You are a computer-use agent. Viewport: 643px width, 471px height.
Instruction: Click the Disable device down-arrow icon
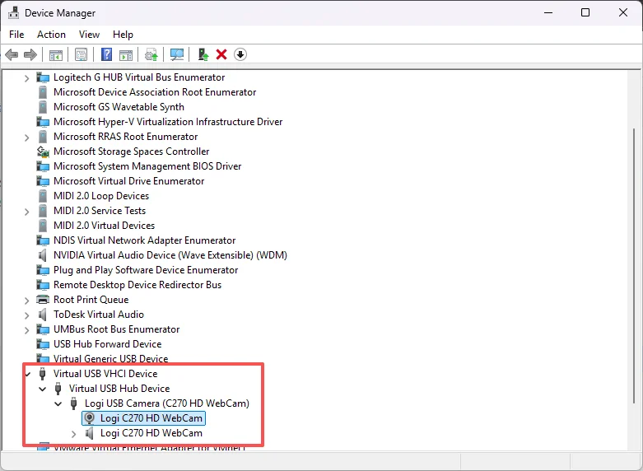tap(240, 54)
